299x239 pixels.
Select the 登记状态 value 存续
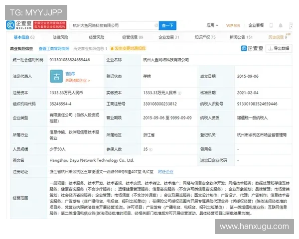tap(147, 76)
